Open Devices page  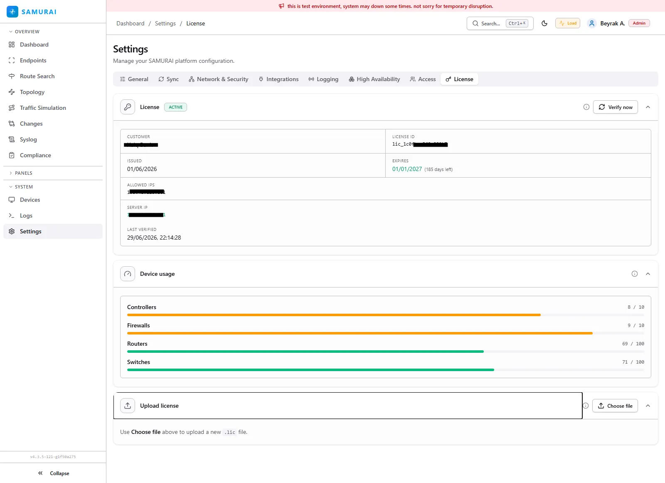(53, 200)
